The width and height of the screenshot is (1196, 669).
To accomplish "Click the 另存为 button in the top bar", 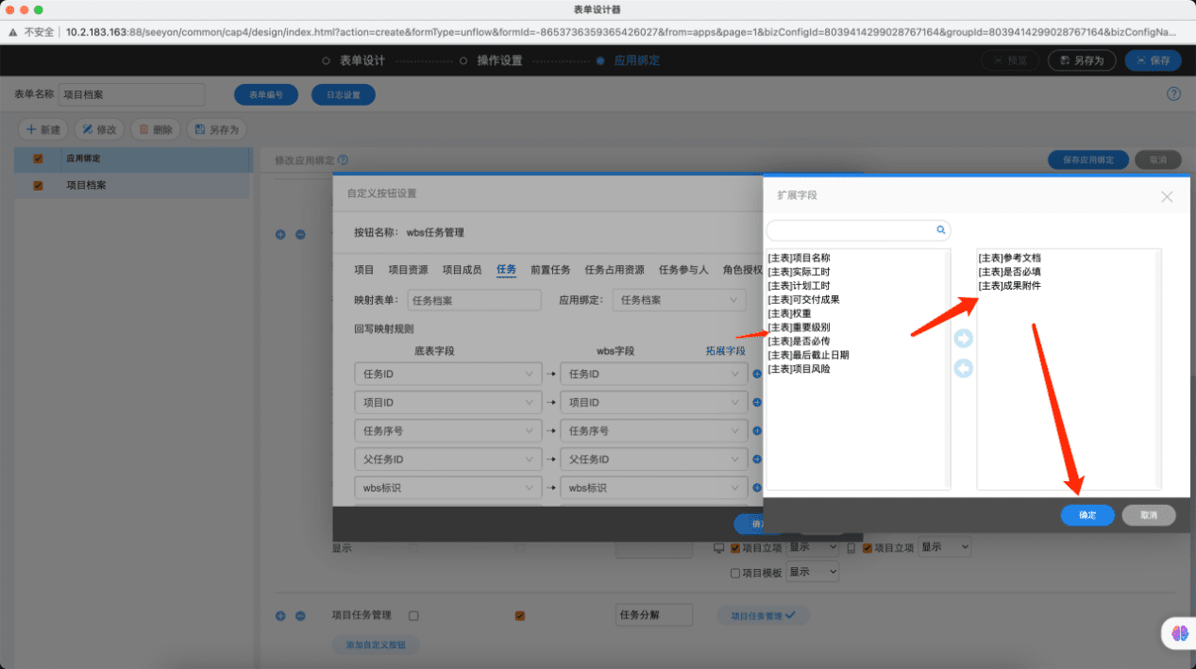I will [1082, 60].
